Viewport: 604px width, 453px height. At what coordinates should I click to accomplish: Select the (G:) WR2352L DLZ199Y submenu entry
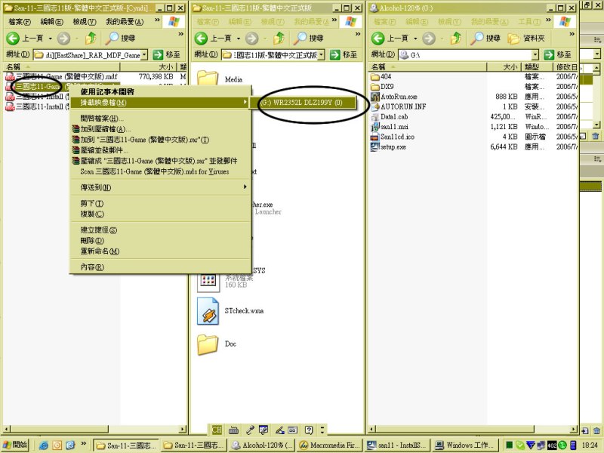pos(303,103)
